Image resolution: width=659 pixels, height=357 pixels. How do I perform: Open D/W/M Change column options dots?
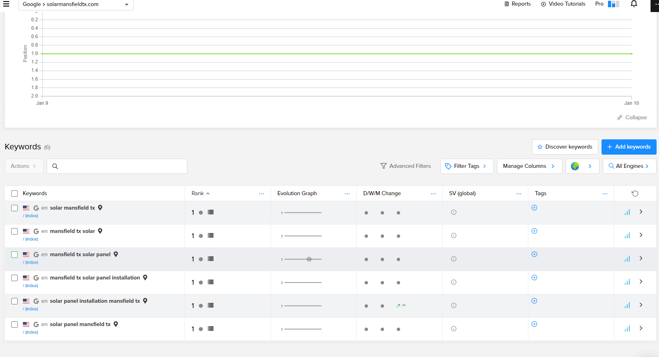(433, 194)
